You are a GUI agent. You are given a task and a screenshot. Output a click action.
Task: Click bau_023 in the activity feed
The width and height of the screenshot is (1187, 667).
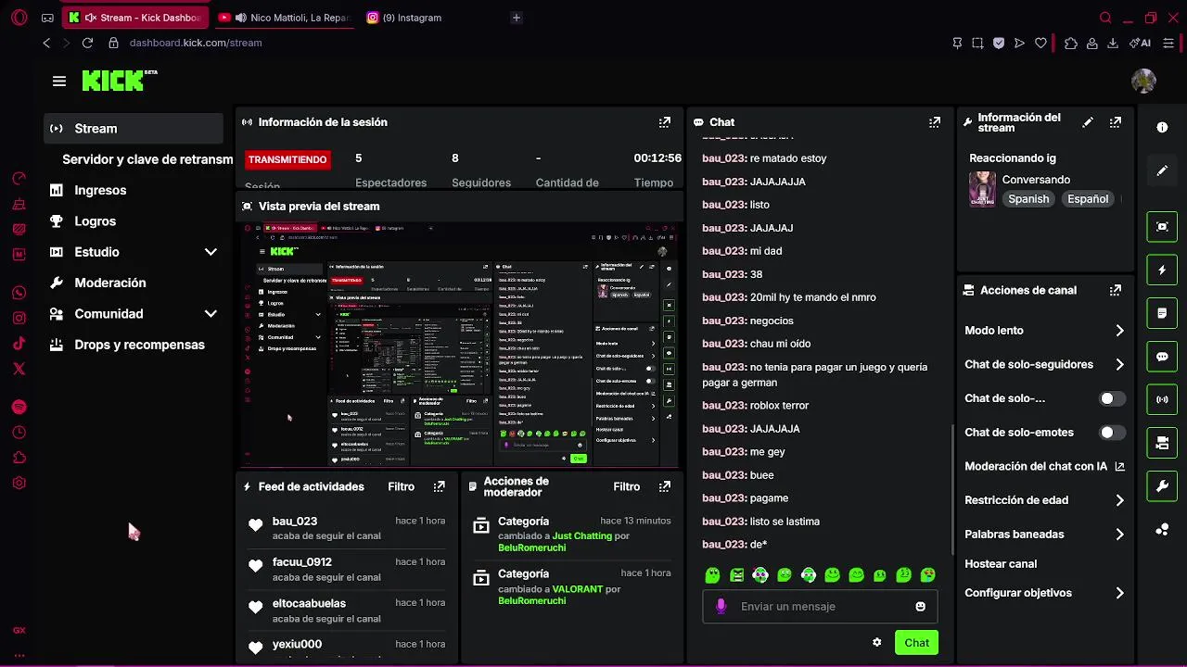click(x=295, y=522)
